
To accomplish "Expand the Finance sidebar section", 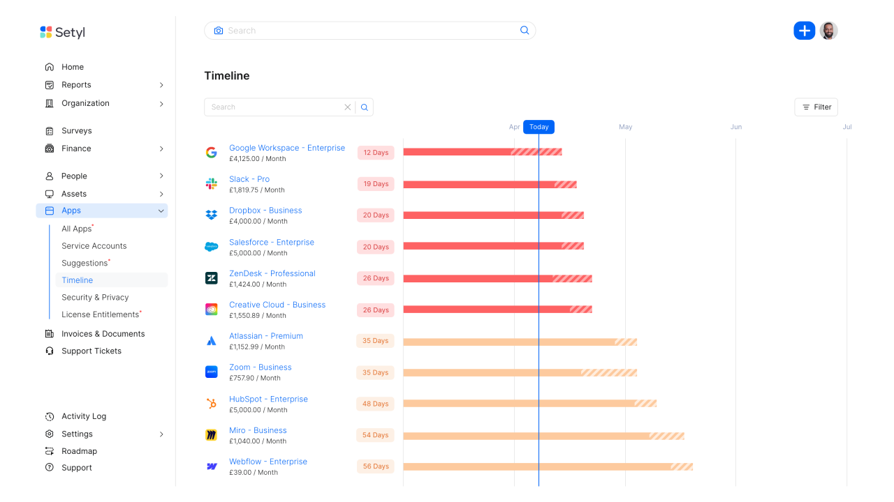I will (161, 149).
